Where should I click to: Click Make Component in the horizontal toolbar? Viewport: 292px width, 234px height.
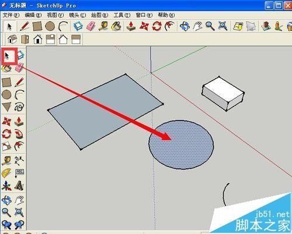(78, 26)
